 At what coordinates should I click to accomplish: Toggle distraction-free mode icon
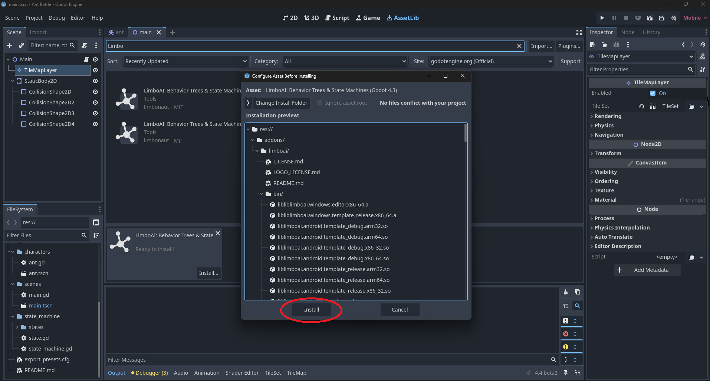(x=579, y=32)
